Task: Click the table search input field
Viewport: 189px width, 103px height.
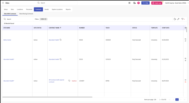Action: [x=18, y=19]
